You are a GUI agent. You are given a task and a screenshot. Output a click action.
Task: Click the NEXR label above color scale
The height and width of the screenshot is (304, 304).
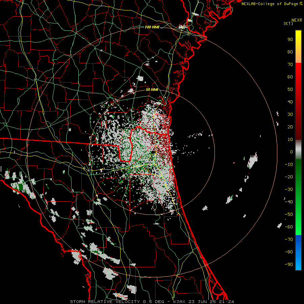coord(297,20)
